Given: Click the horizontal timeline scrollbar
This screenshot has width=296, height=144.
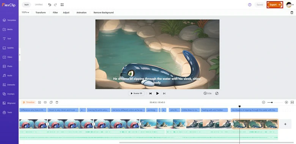Looking at the screenshot, I should [x=206, y=142].
